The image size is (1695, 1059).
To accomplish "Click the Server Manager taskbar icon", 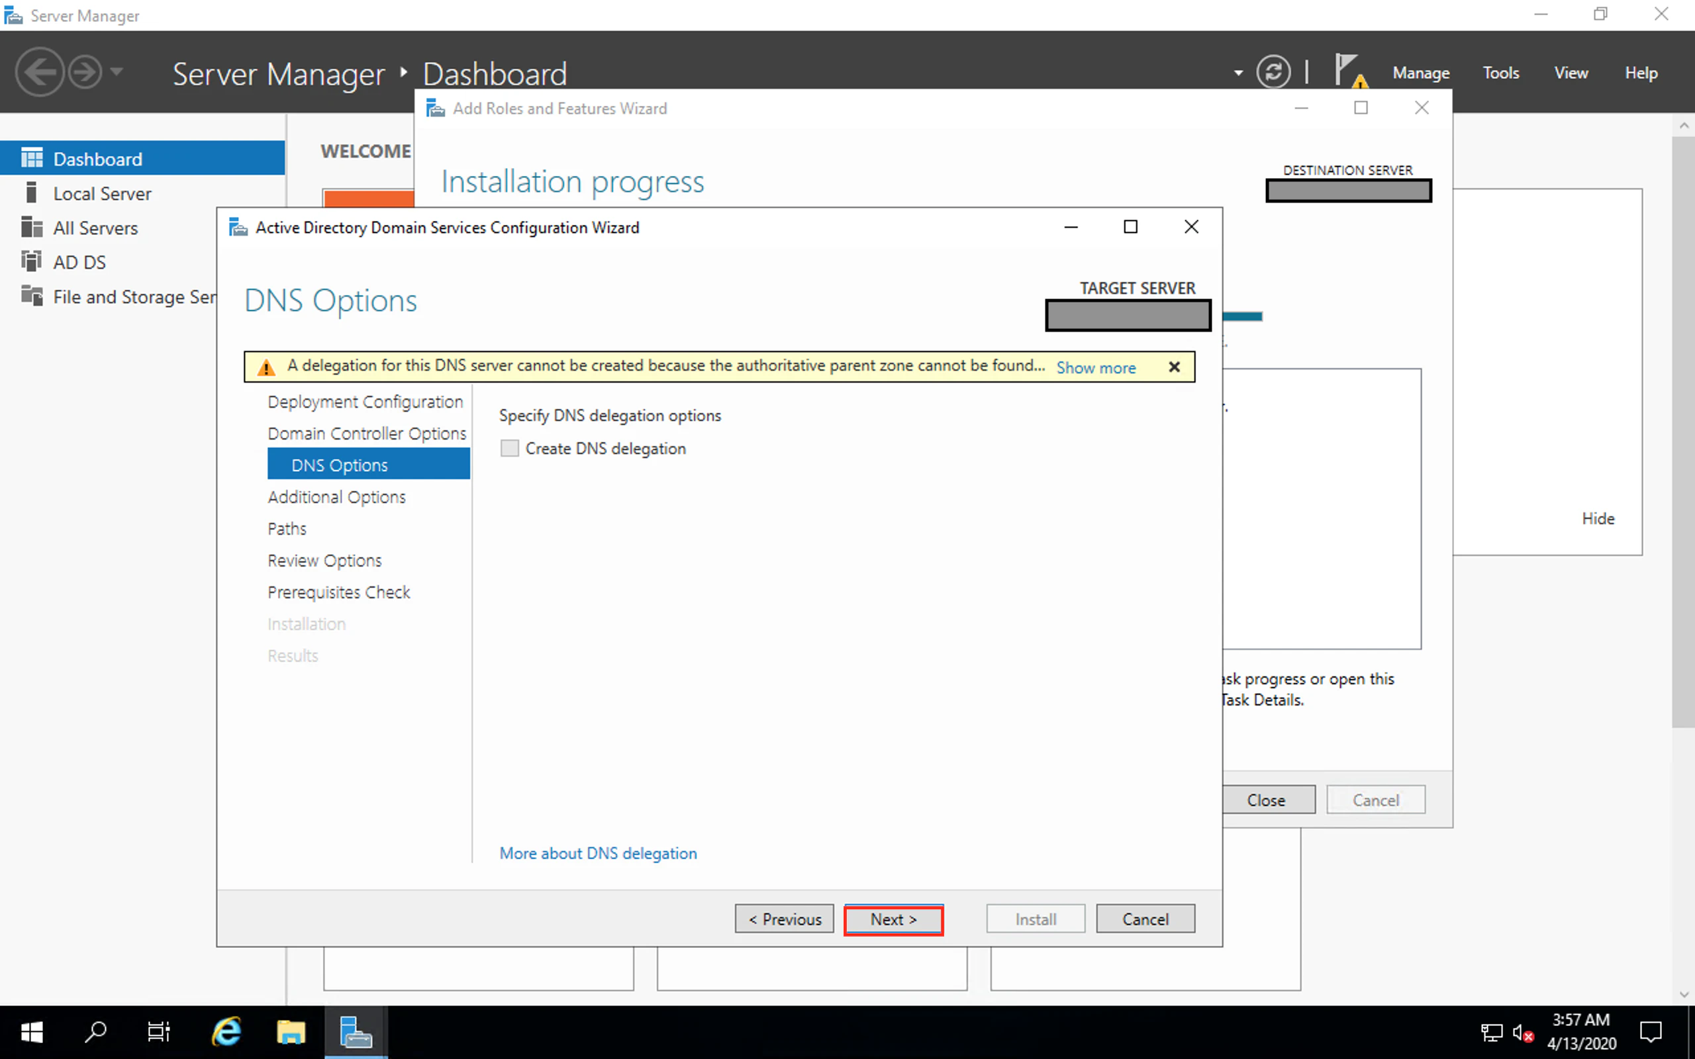I will pyautogui.click(x=356, y=1032).
